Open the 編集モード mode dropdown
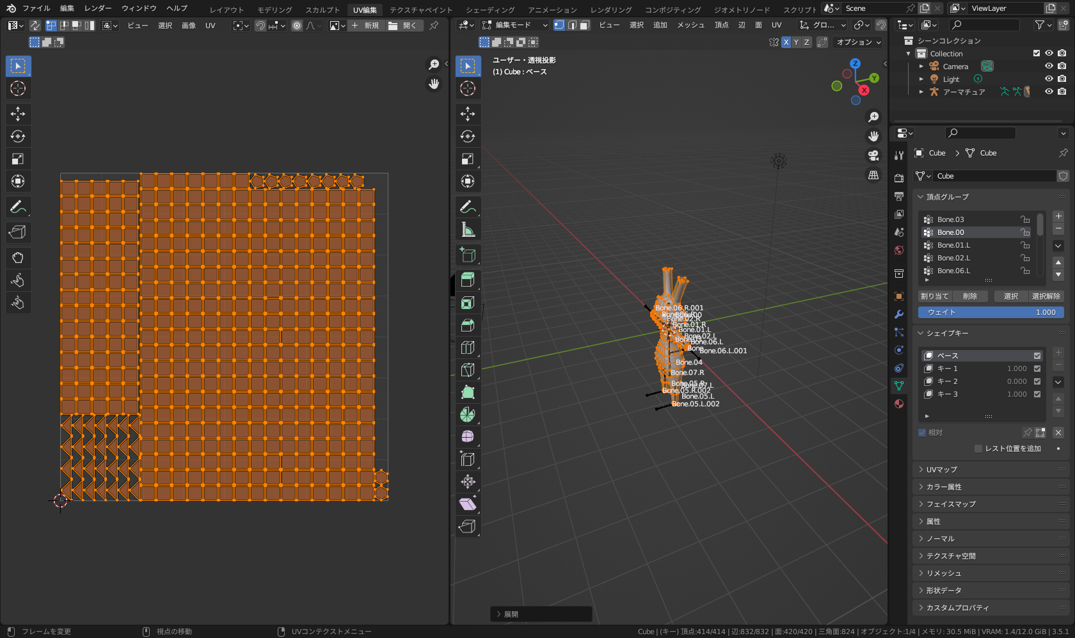The height and width of the screenshot is (638, 1075). point(515,25)
